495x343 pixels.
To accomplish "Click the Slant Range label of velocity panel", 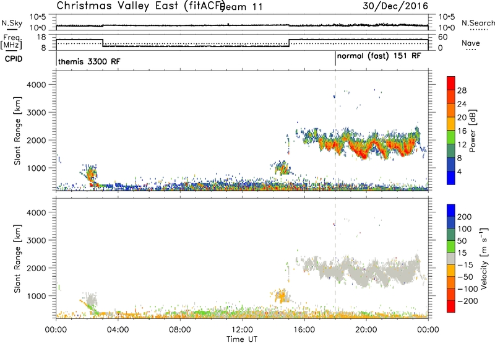I will [x=17, y=259].
